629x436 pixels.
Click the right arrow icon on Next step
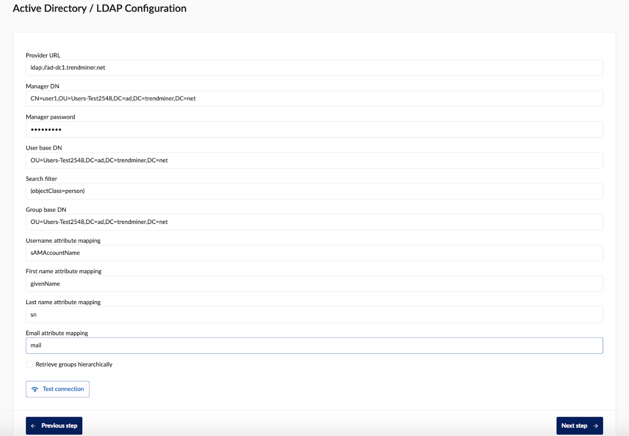click(x=595, y=426)
